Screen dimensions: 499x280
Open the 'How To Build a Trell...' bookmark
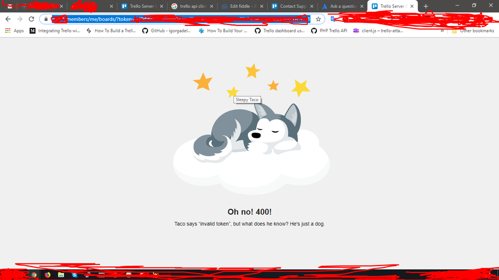pos(111,30)
